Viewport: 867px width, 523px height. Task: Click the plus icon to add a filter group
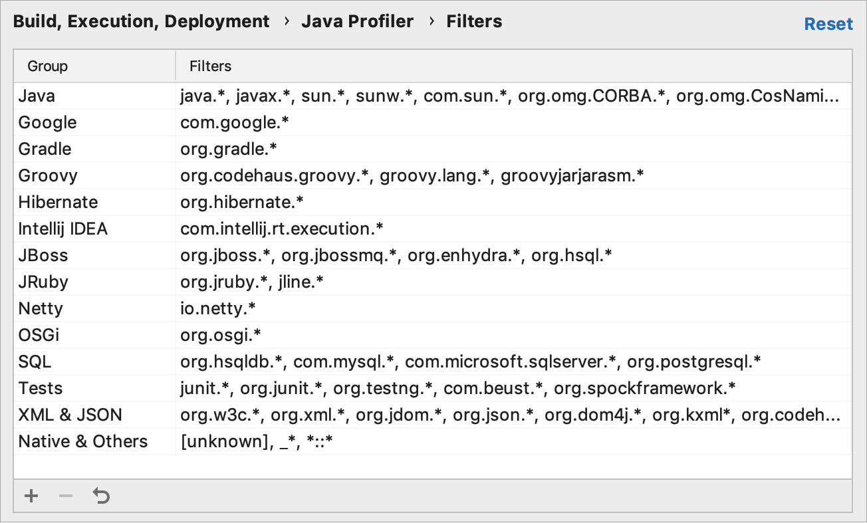click(x=31, y=496)
